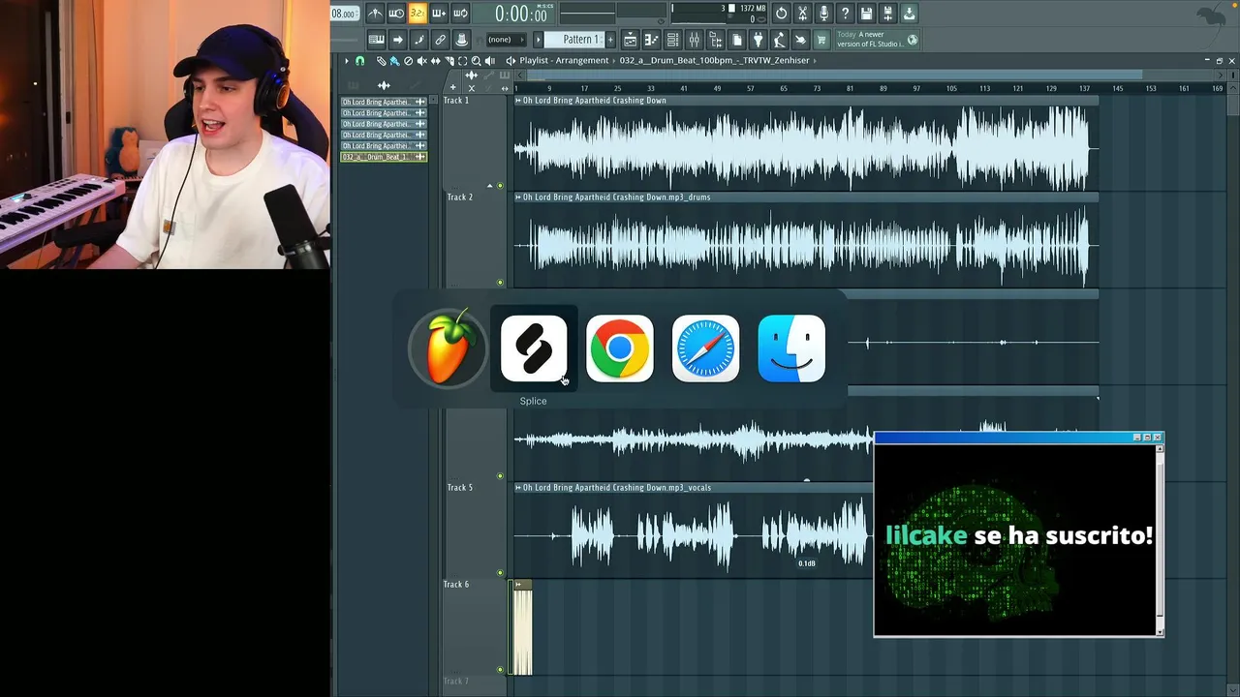
Task: Click the Playlist - Arrangement breadcrumb
Action: tap(564, 60)
